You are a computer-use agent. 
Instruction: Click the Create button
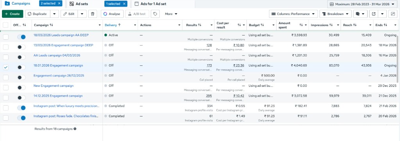pos(12,14)
